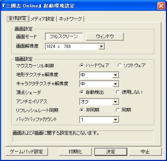Expand the 地形テクスチャ解像度 dropdown
Screen dimensions: 167x161
99,75
